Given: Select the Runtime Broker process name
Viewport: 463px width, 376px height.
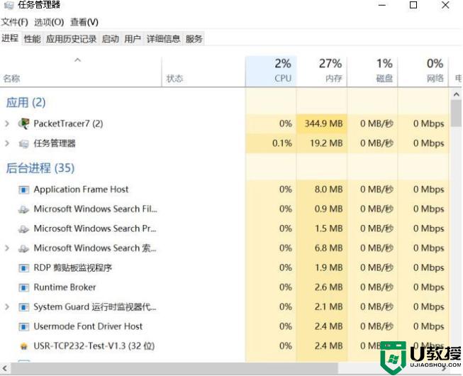Looking at the screenshot, I should coord(65,287).
